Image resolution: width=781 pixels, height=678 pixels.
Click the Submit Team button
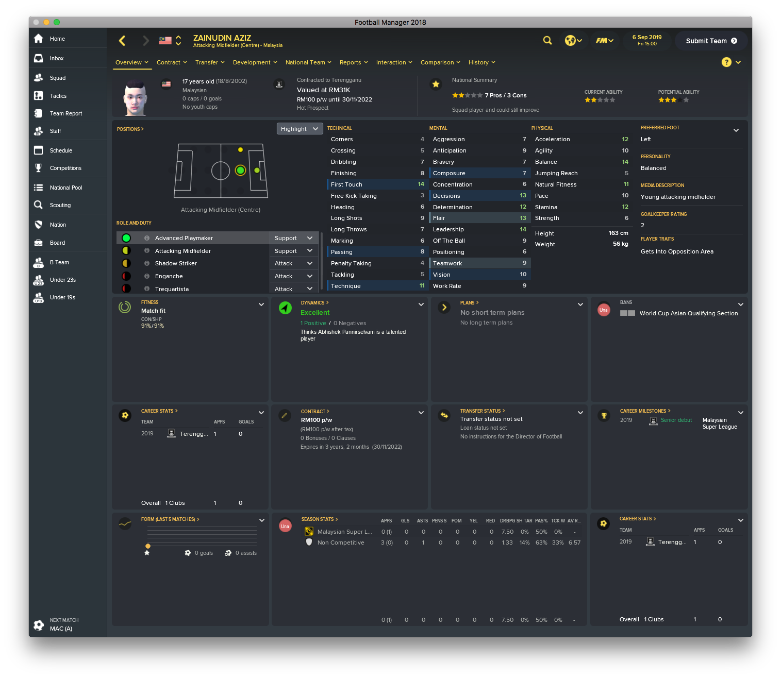point(711,41)
